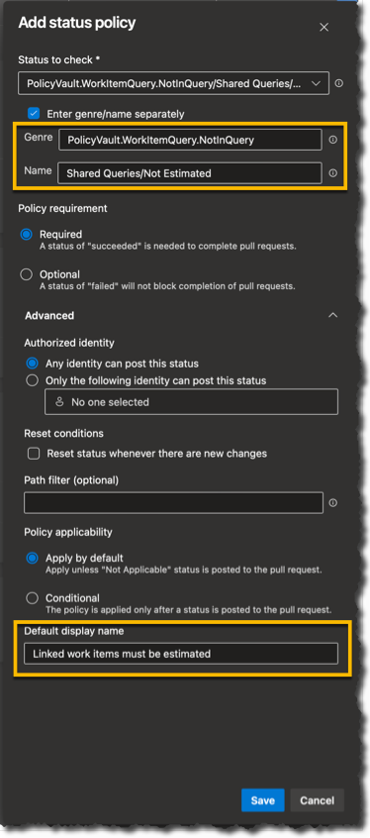The image size is (370, 838).
Task: Click the Reset conditions label
Action: click(x=63, y=433)
